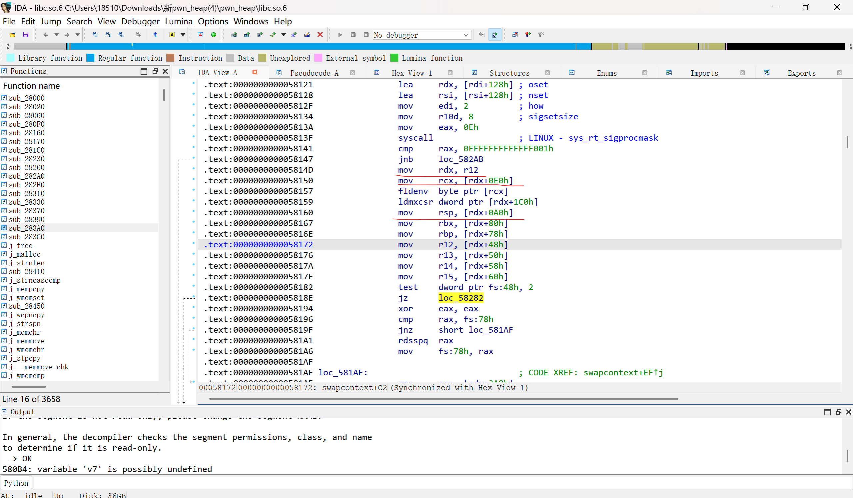Toggle the highlighted C-with-green-arrow icon

pyautogui.click(x=495, y=35)
